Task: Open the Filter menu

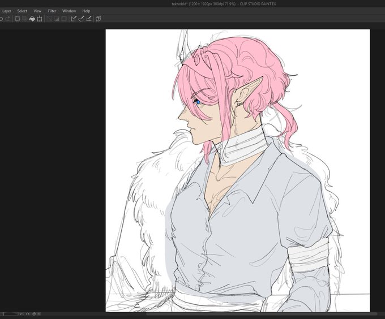Action: tap(52, 11)
